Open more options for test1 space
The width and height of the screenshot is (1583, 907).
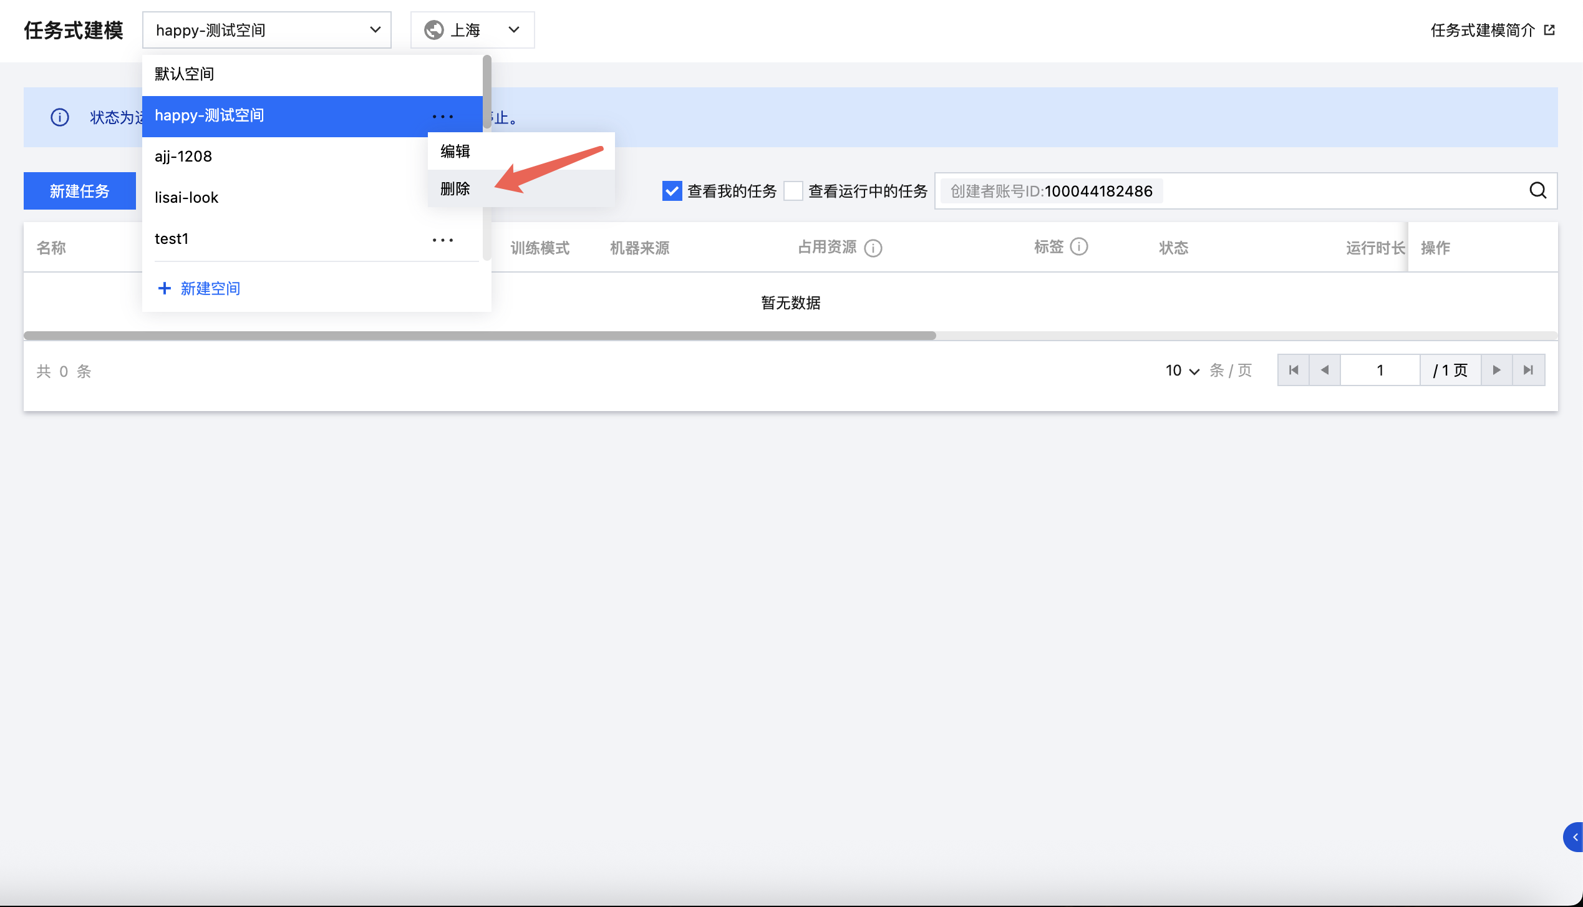coord(442,240)
